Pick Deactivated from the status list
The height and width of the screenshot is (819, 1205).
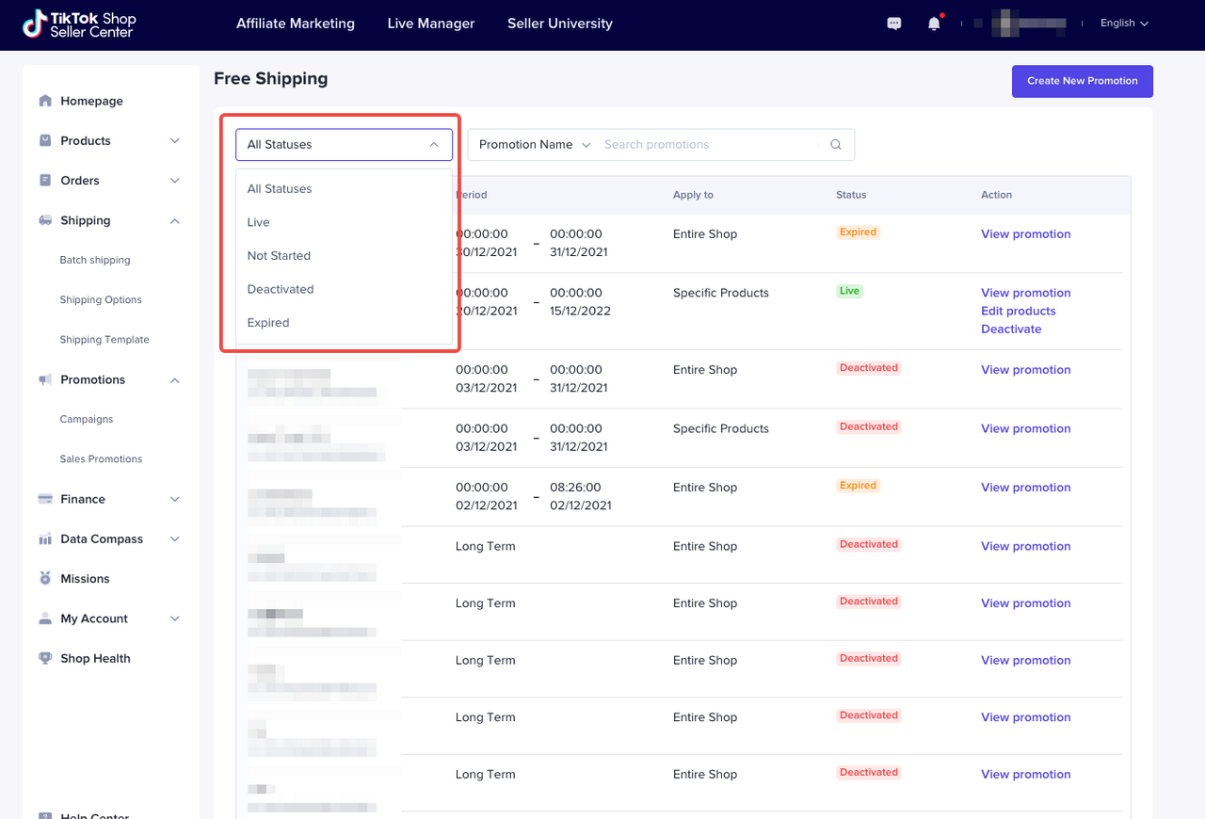[x=281, y=289]
